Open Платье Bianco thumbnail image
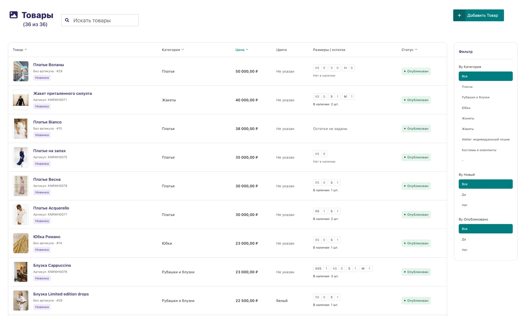This screenshot has width=525, height=317. 21,129
